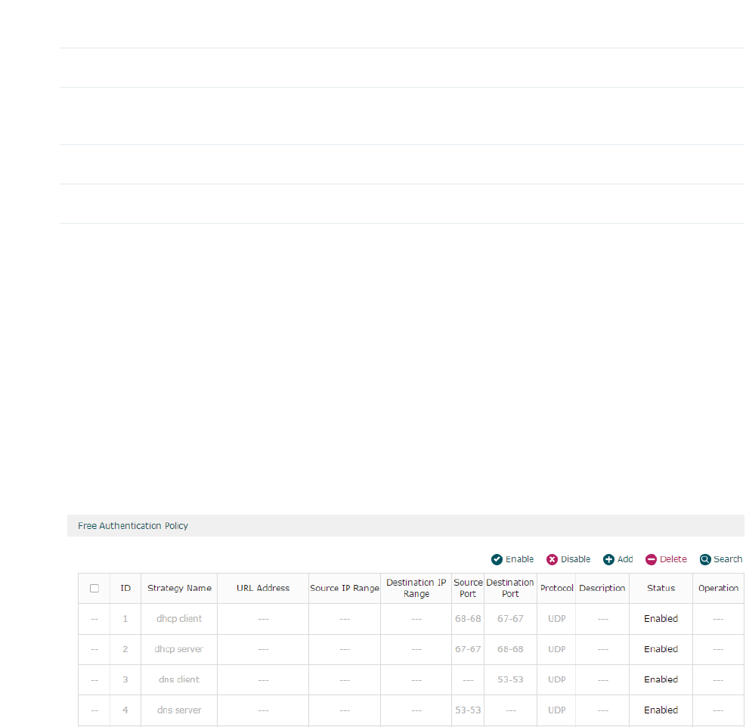
Task: Select the 'dhcp client' strategy name
Action: pos(179,618)
